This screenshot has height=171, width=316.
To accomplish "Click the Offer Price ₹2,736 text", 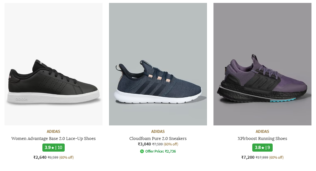I will [160, 151].
